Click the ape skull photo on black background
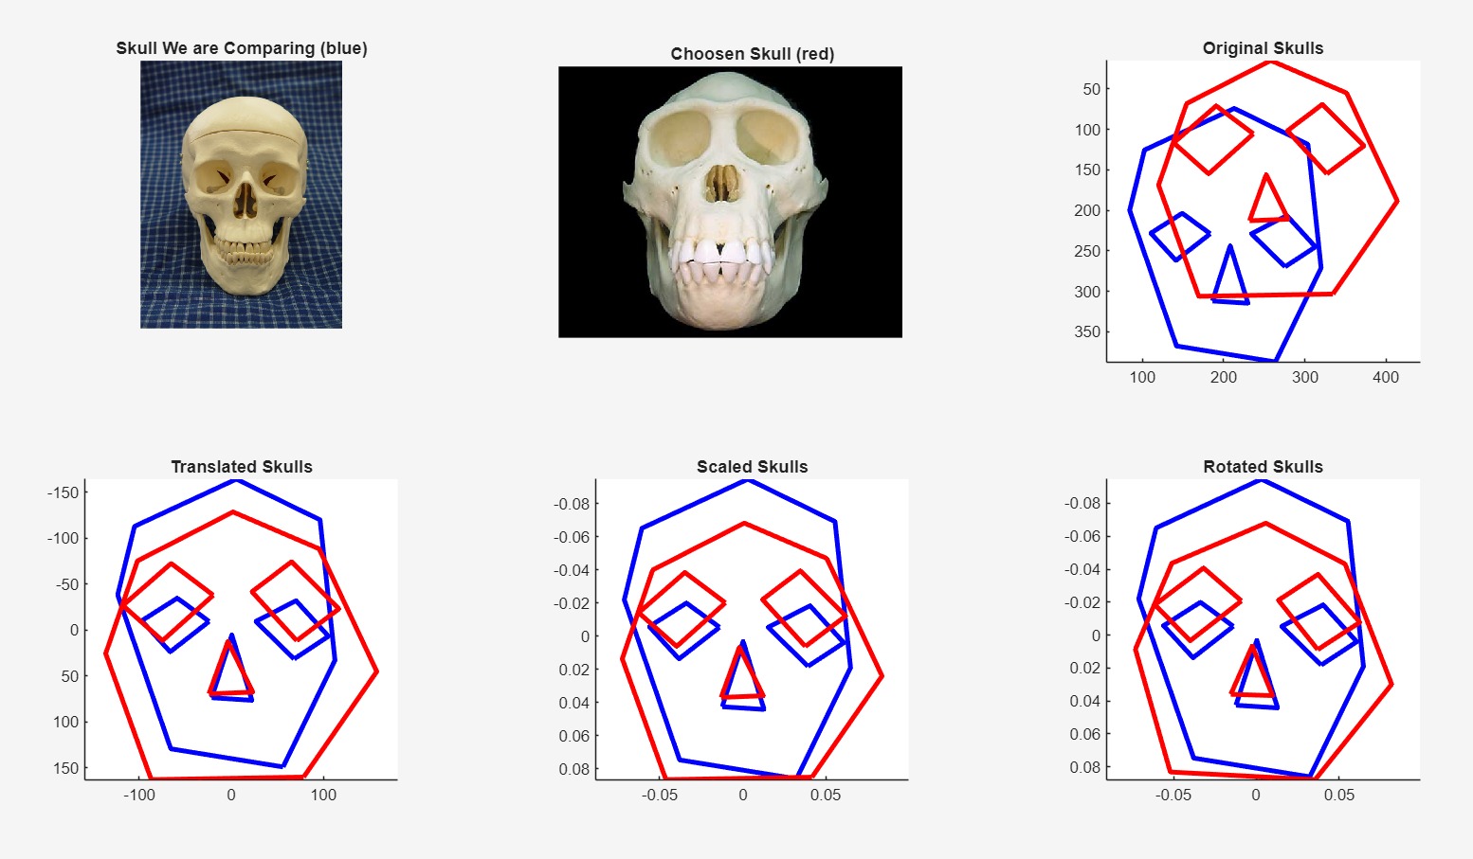The height and width of the screenshot is (859, 1473). tap(730, 202)
